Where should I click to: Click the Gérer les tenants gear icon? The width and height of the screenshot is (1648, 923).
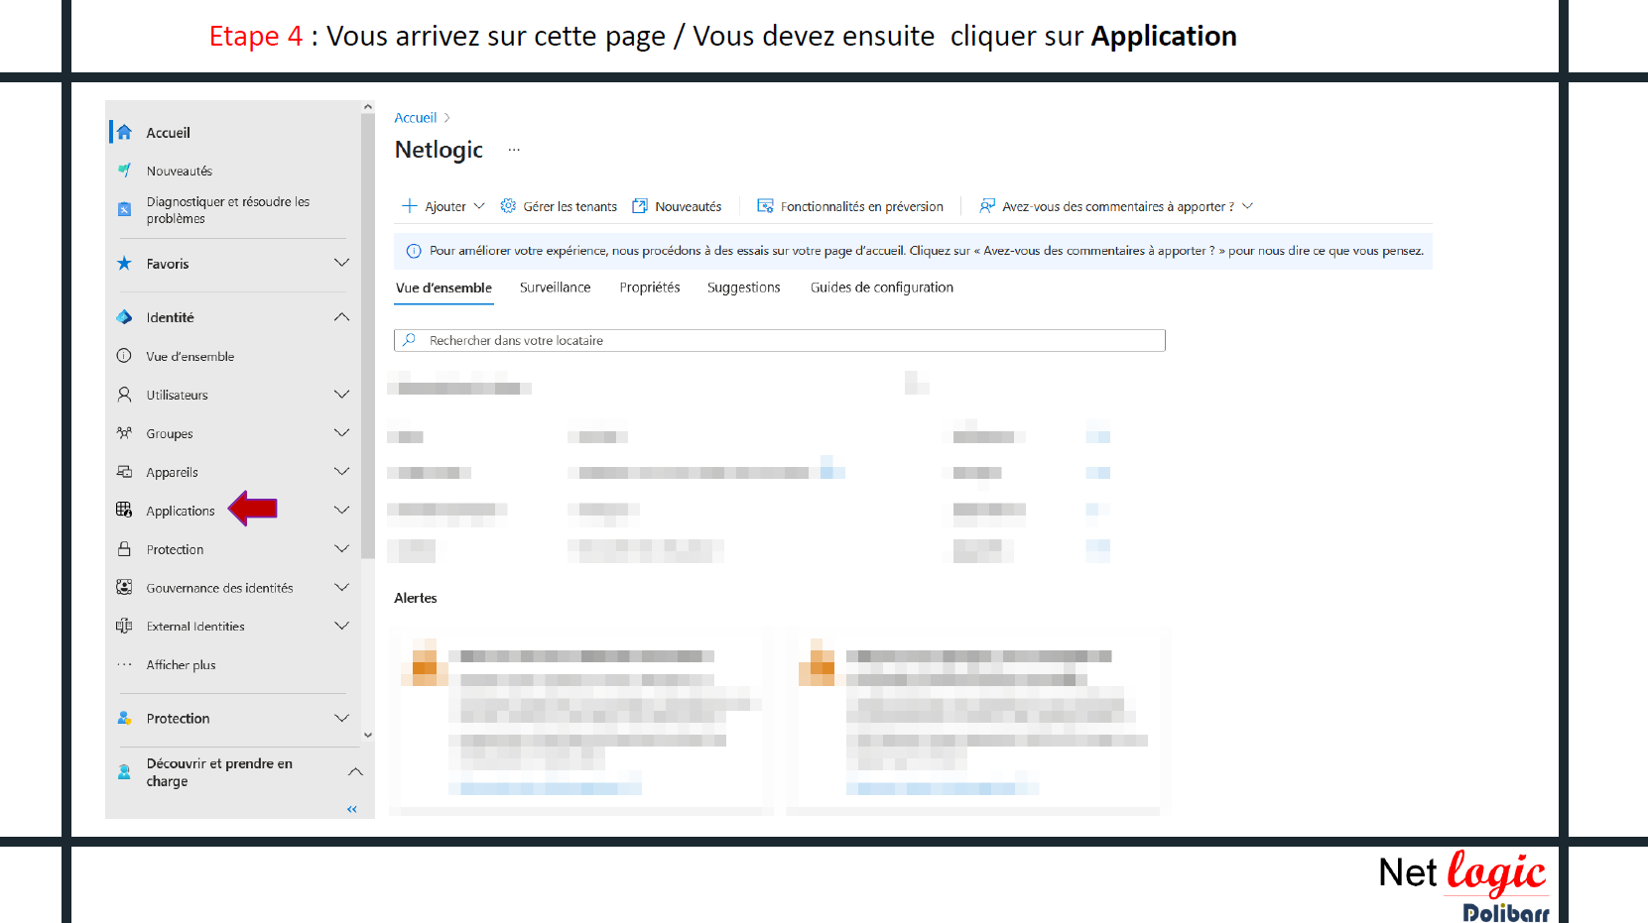pyautogui.click(x=508, y=206)
